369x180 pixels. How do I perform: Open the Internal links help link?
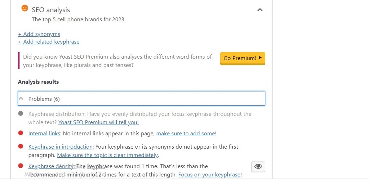44,134
